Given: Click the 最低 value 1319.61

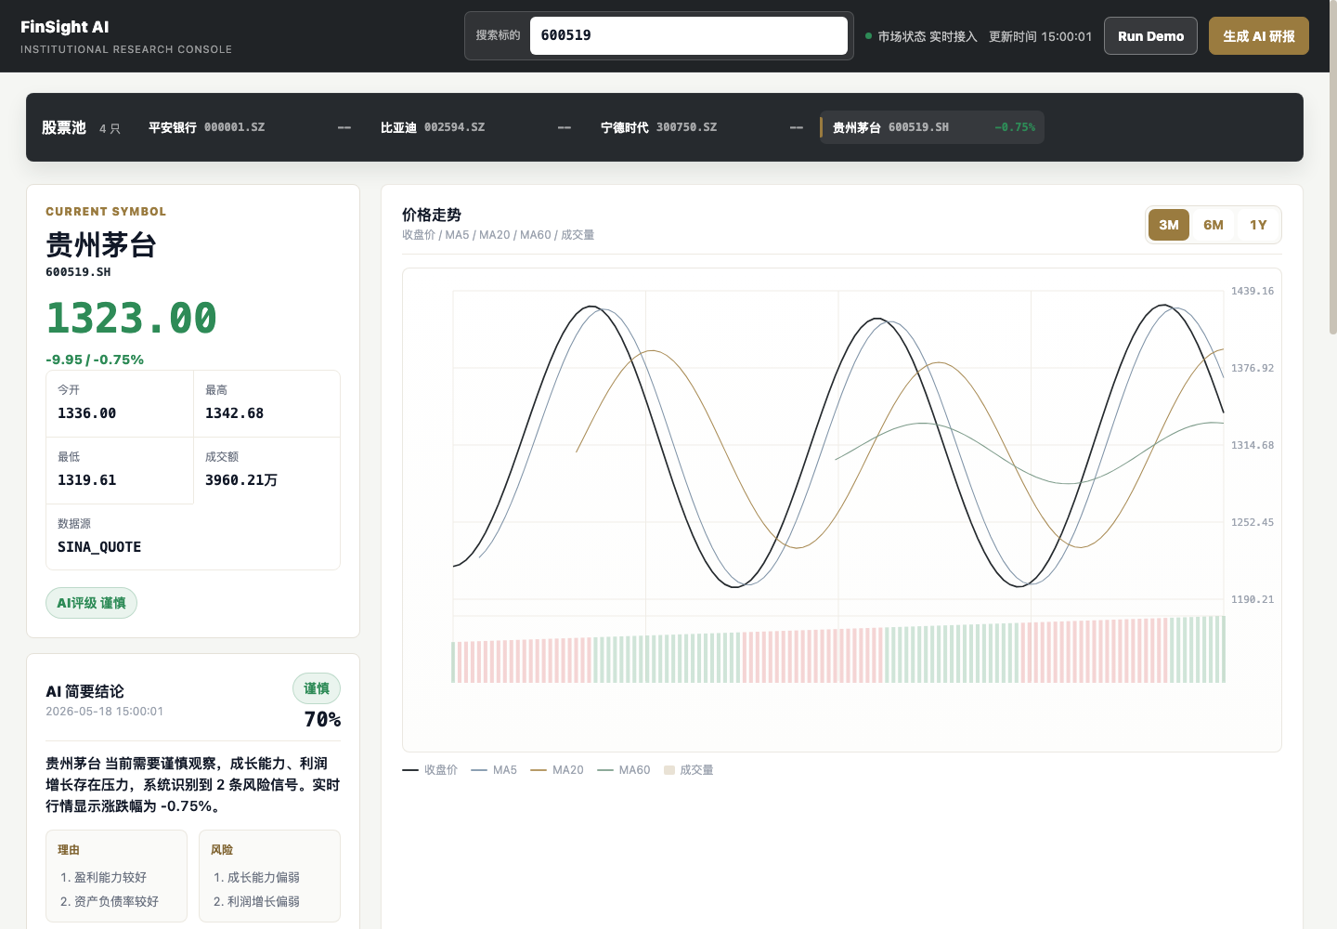Looking at the screenshot, I should pos(87,480).
